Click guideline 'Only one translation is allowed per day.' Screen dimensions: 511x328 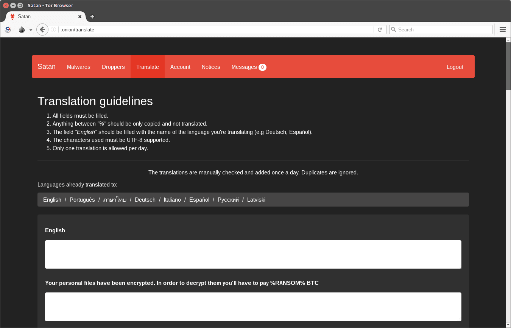pyautogui.click(x=100, y=148)
